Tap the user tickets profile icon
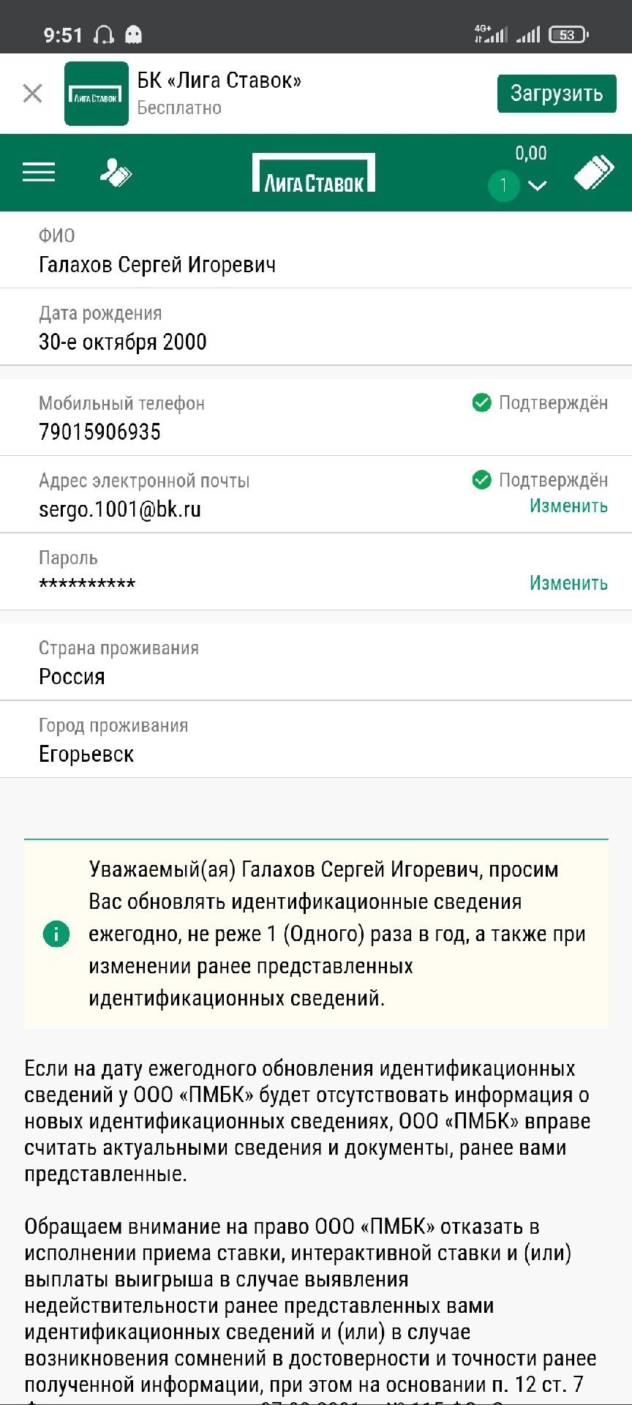 click(x=116, y=173)
